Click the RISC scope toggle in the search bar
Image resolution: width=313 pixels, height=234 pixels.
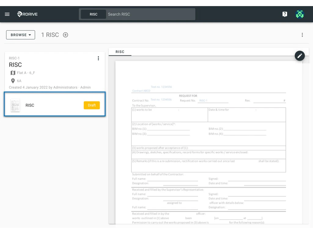93,14
